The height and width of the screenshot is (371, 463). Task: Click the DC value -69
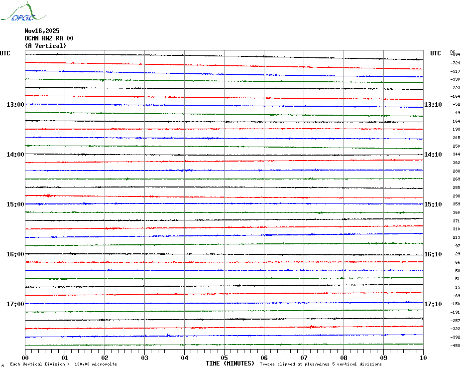[456, 296]
